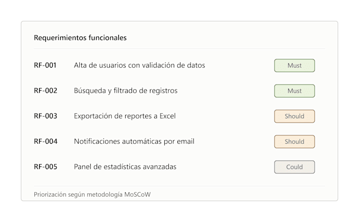Screen dimensions: 359x222
Task: Click the RF-005 requirement code
Action: (45, 166)
